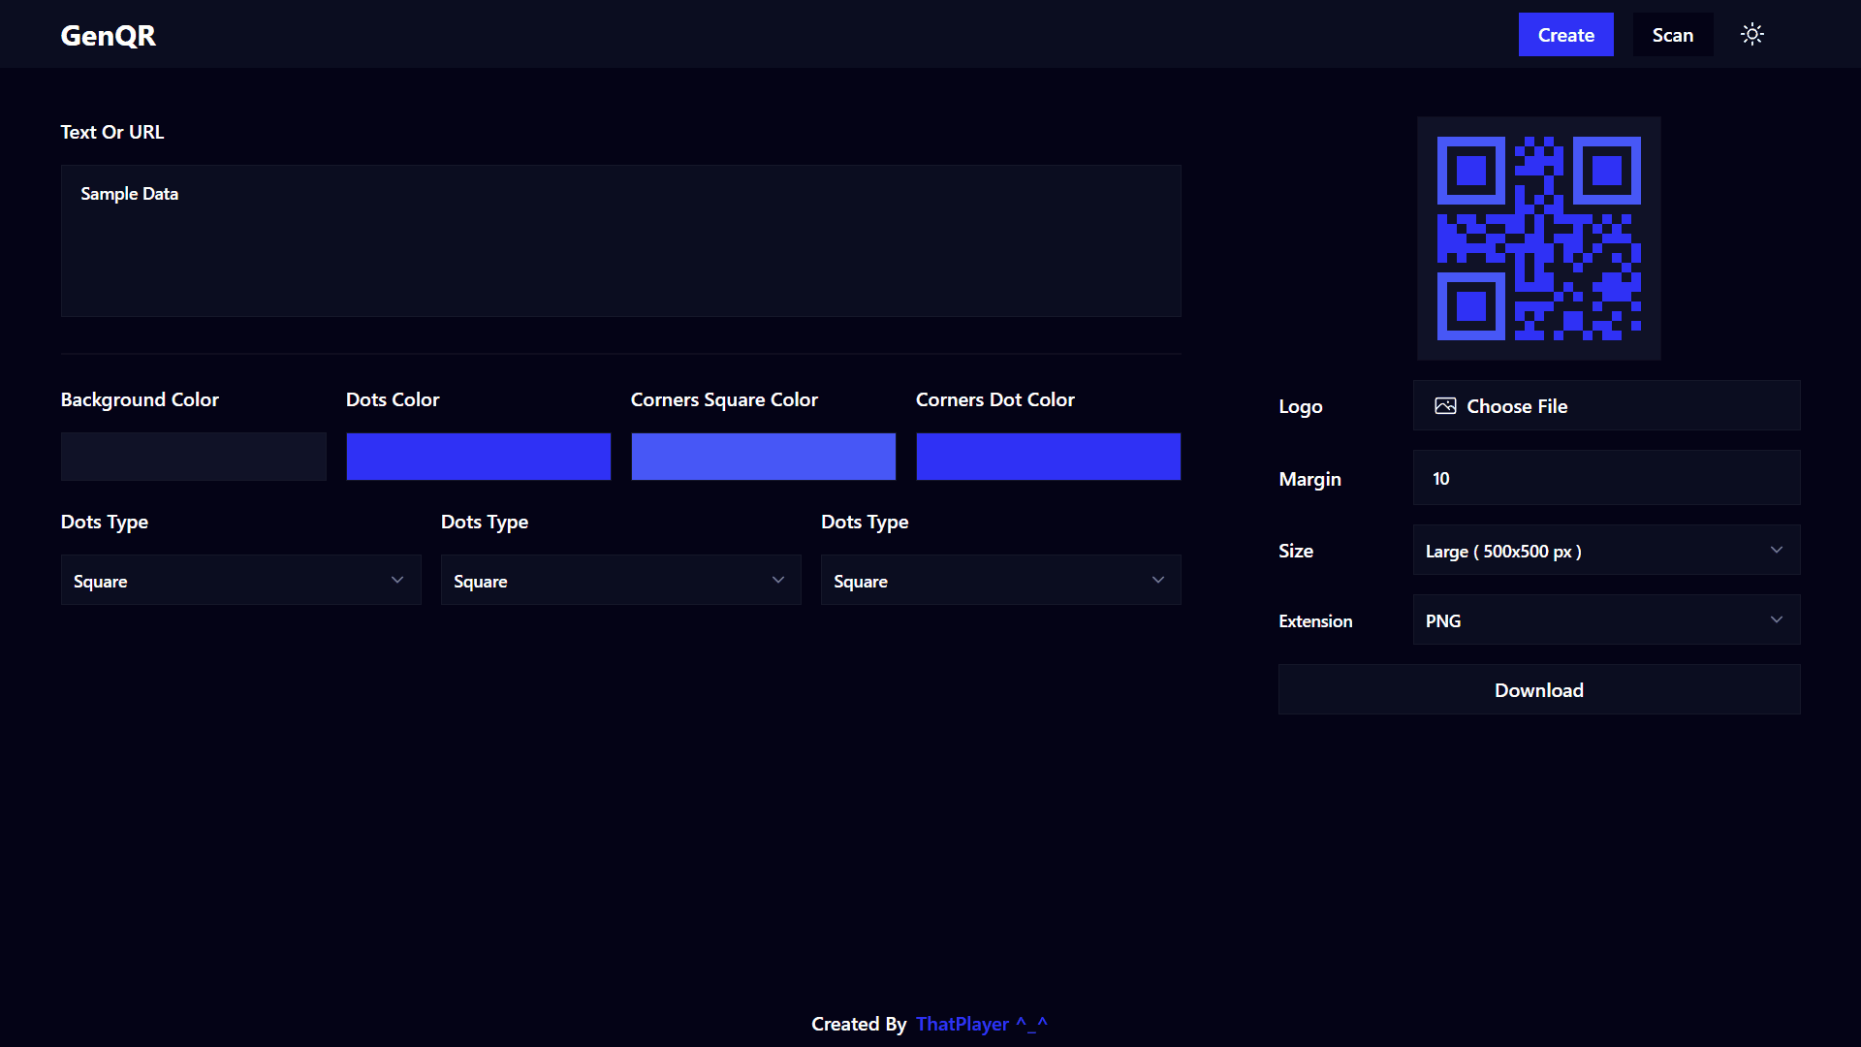Click the GenQR logo

pos(108,35)
